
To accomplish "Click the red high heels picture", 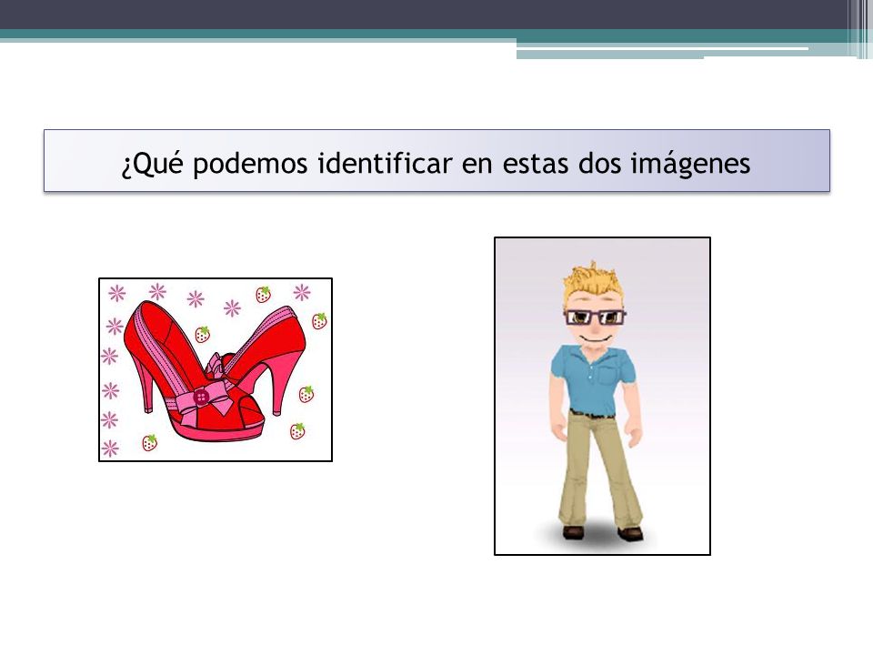I will pos(216,370).
